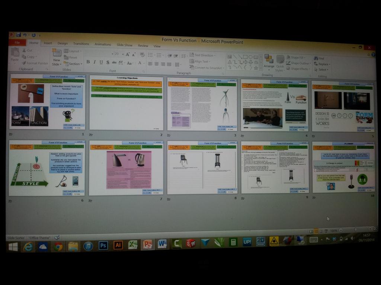
Task: Open the Align Text dropdown
Action: [x=200, y=62]
